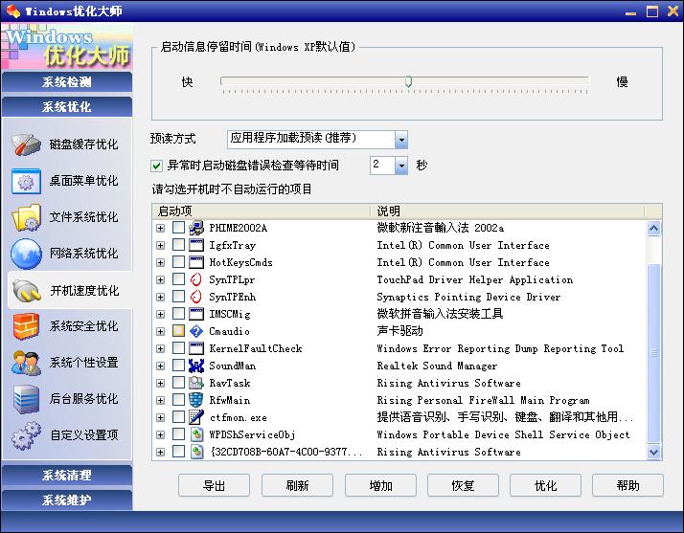The image size is (684, 533).
Task: Click the Cmaudio question mark icon
Action: click(196, 331)
